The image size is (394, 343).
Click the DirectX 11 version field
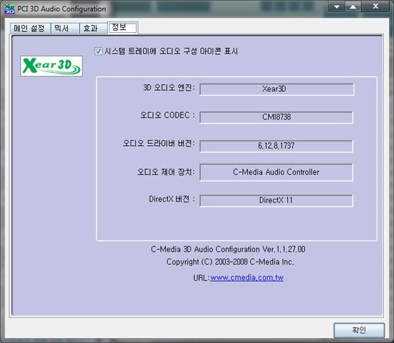click(x=276, y=200)
